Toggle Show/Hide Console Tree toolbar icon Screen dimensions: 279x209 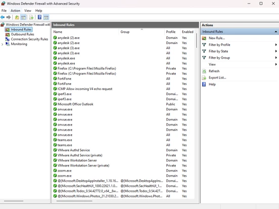23,17
